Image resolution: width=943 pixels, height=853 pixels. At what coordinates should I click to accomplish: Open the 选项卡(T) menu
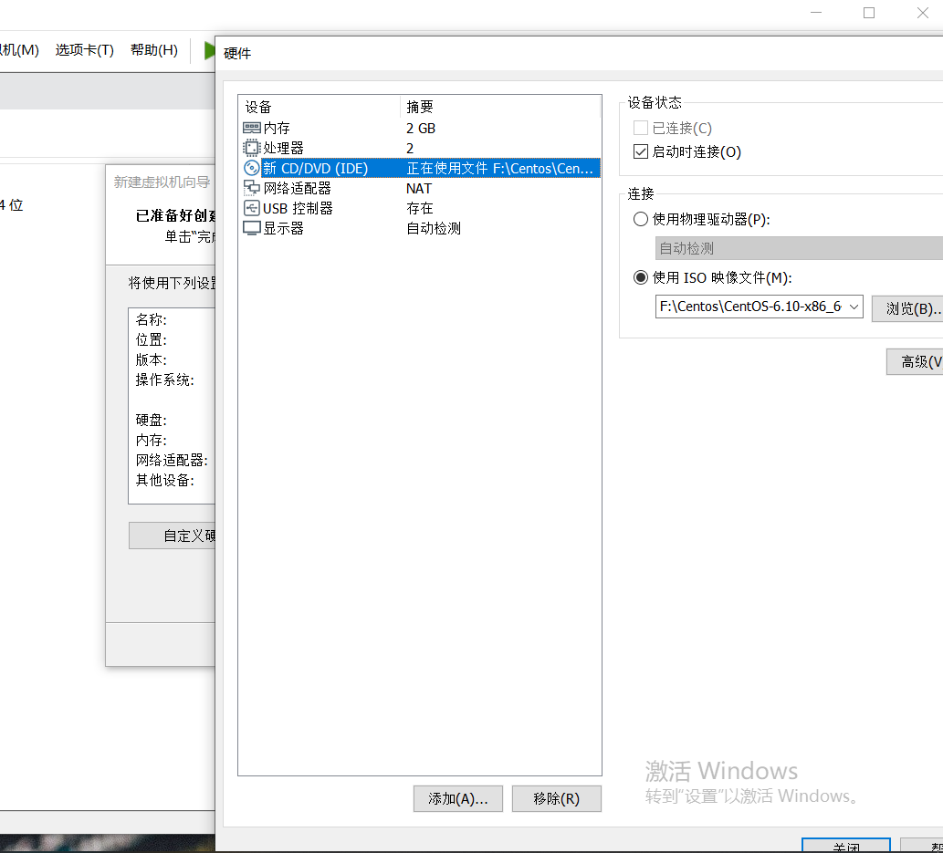pos(84,50)
